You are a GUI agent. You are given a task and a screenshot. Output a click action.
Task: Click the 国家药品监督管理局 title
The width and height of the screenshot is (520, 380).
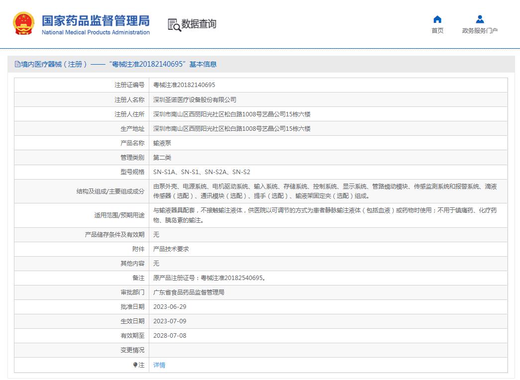(x=96, y=20)
